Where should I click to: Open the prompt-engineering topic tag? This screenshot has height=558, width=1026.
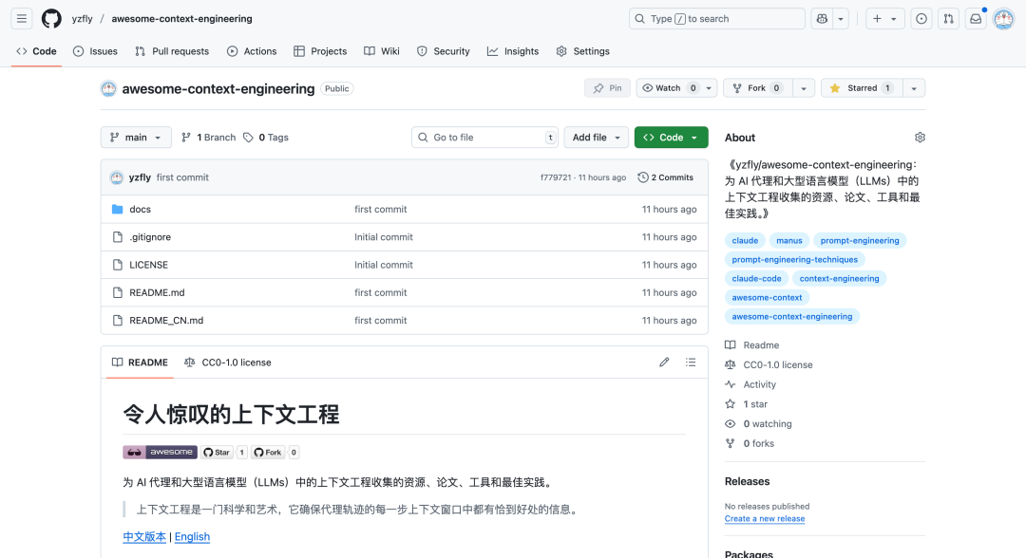point(860,240)
